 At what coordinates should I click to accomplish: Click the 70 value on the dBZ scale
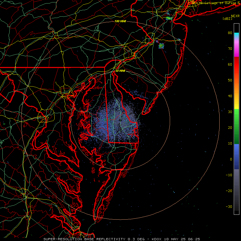tap(230, 48)
